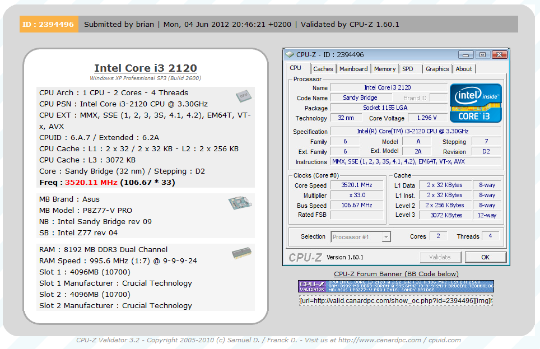Click the Revision D2 value
Viewport: 540px width, 349px height.
pos(486,151)
